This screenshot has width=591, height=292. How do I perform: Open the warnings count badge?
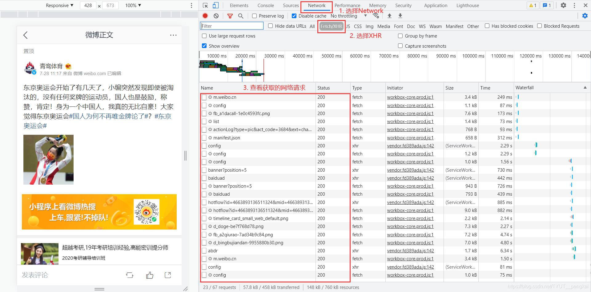coord(533,5)
